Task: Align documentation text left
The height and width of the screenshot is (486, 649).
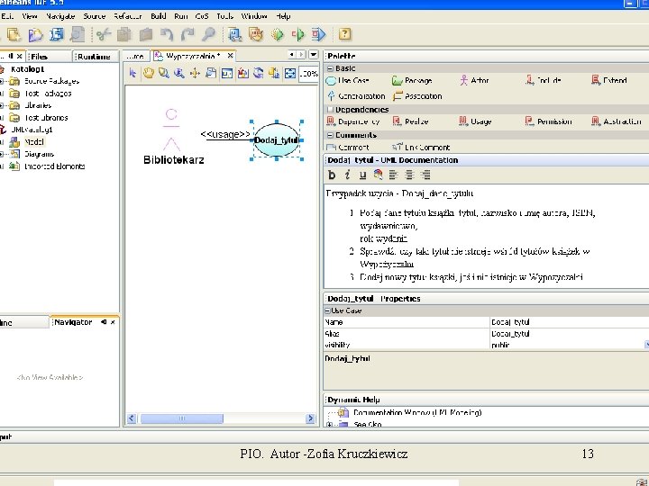Action: 393,175
